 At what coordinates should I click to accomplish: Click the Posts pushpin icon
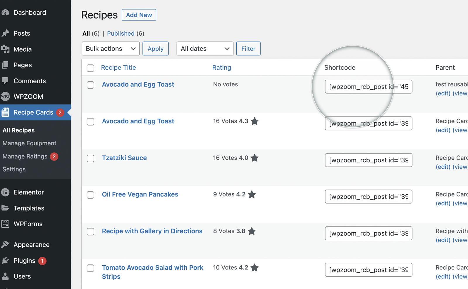pyautogui.click(x=5, y=33)
